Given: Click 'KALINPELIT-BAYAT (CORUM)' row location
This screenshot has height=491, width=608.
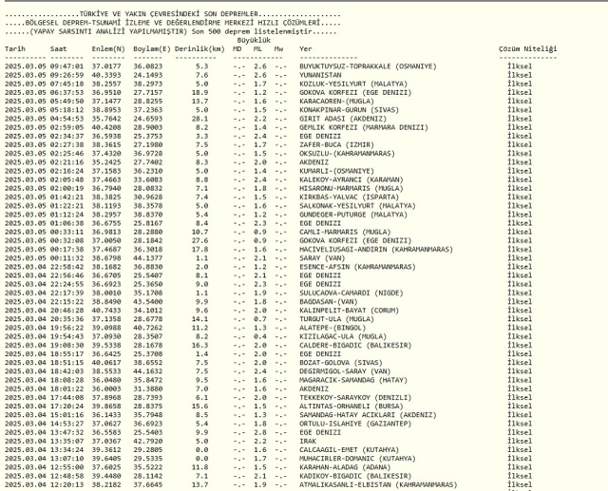Looking at the screenshot, I should (x=349, y=311).
